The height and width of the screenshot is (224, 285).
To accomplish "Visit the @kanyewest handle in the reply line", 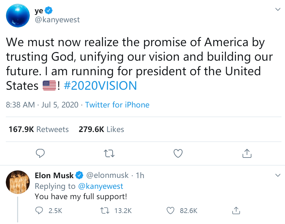I will point(101,186).
